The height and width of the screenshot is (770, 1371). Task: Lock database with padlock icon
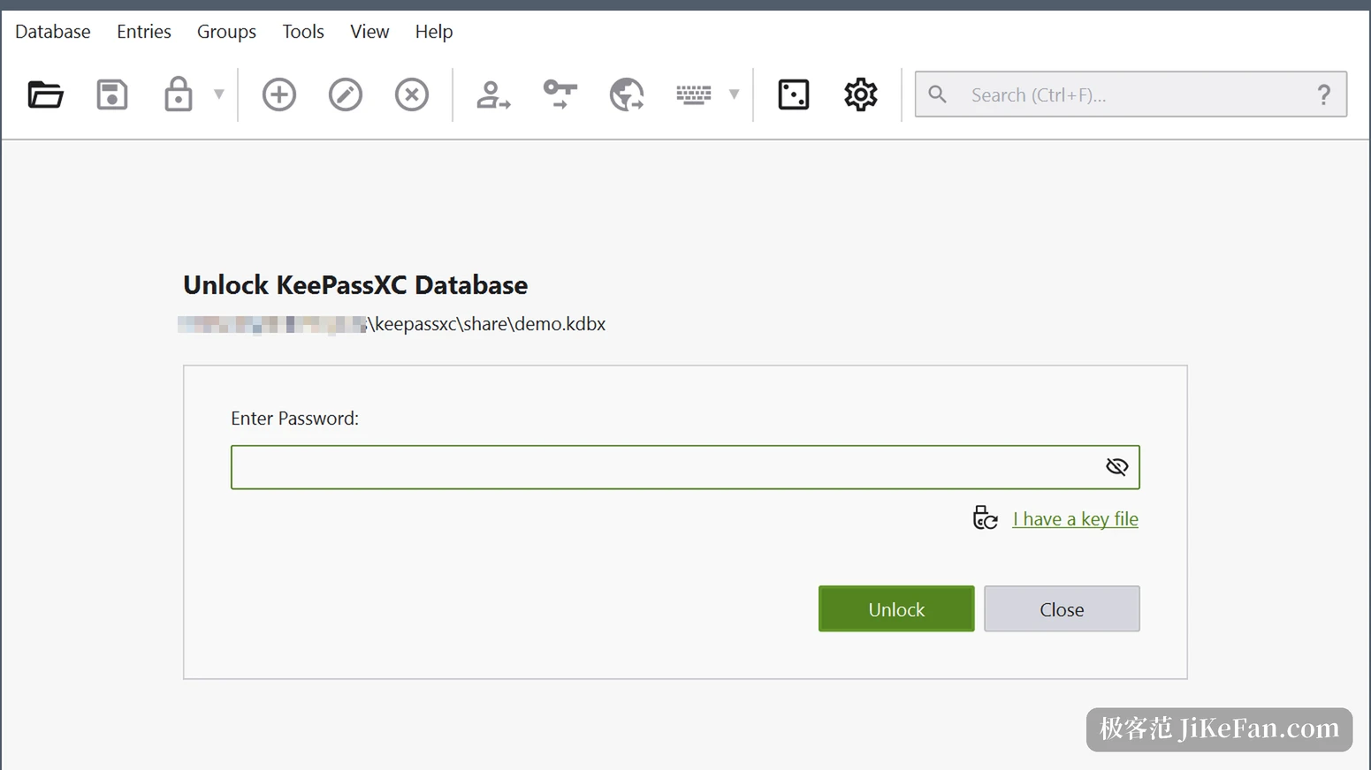[179, 94]
